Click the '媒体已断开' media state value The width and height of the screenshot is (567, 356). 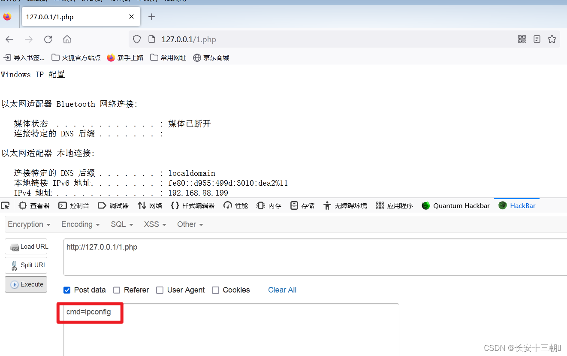(190, 124)
